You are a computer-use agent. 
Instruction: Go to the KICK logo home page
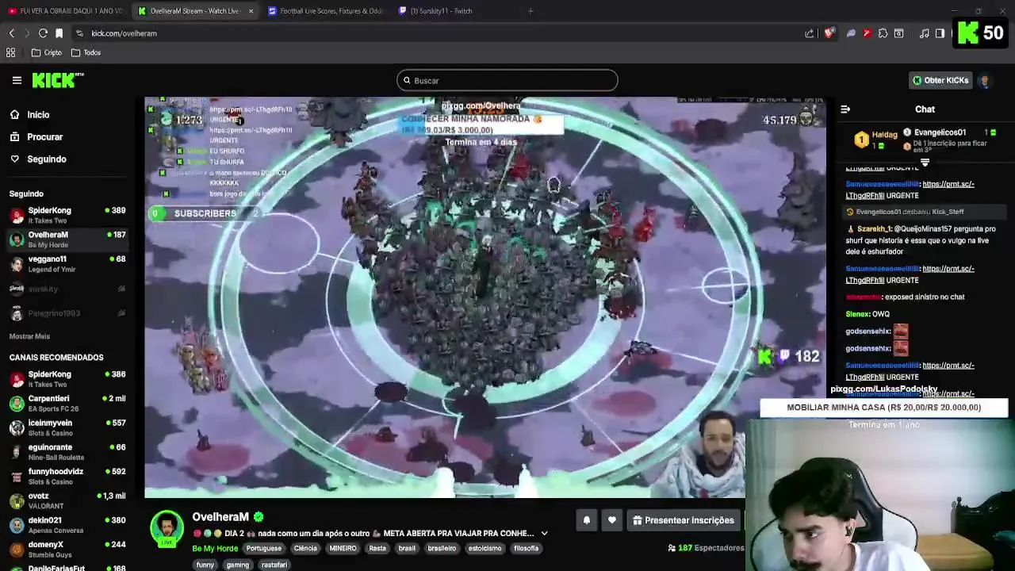click(x=57, y=80)
